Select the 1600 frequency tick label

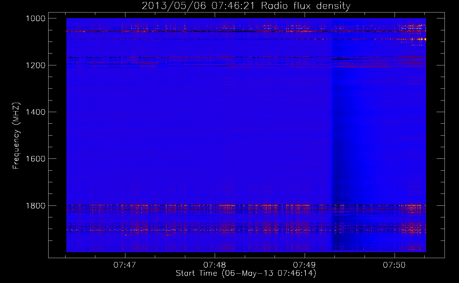[x=35, y=159]
